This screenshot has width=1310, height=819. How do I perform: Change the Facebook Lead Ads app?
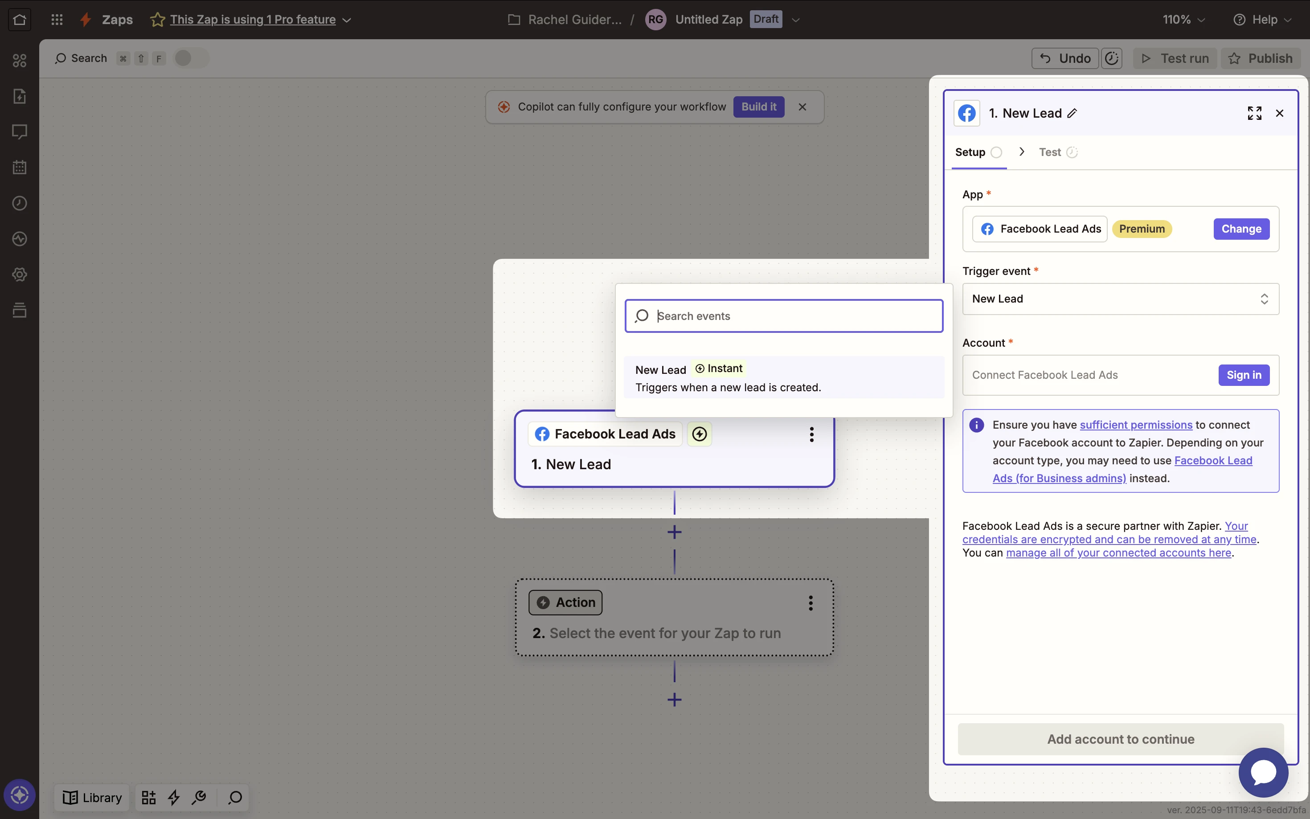click(x=1241, y=229)
